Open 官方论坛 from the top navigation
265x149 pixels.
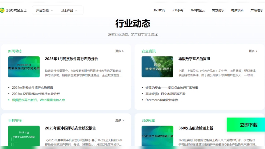click(218, 10)
